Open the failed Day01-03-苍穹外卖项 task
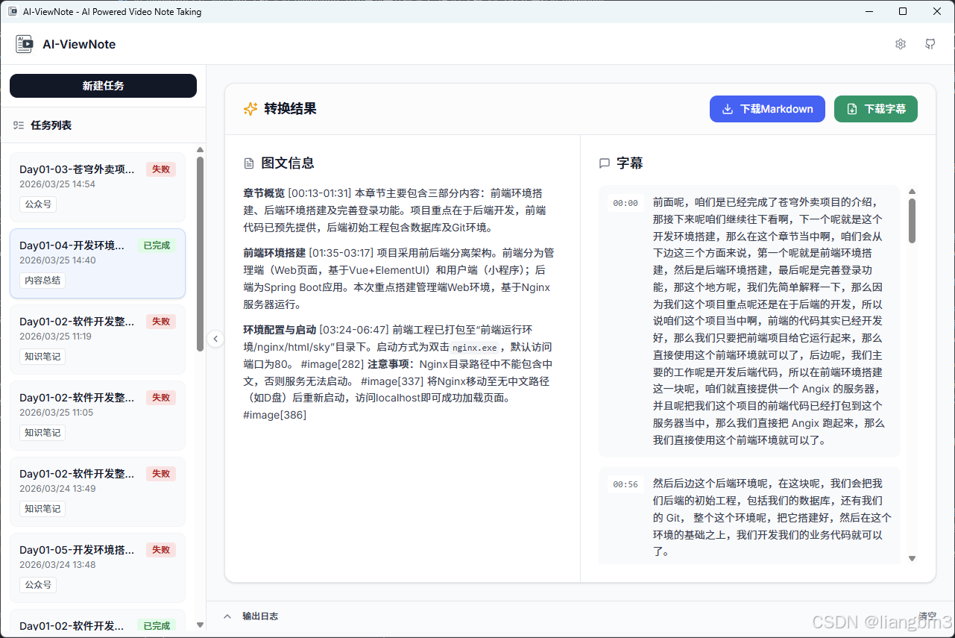Screen dimensions: 955x638 (98, 187)
